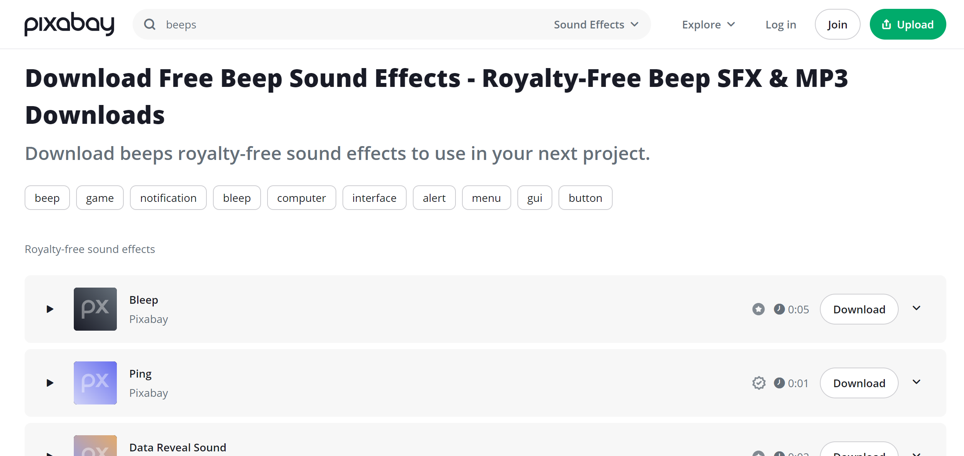The height and width of the screenshot is (456, 964).
Task: Expand details chevron for Bleep track
Action: 916,308
